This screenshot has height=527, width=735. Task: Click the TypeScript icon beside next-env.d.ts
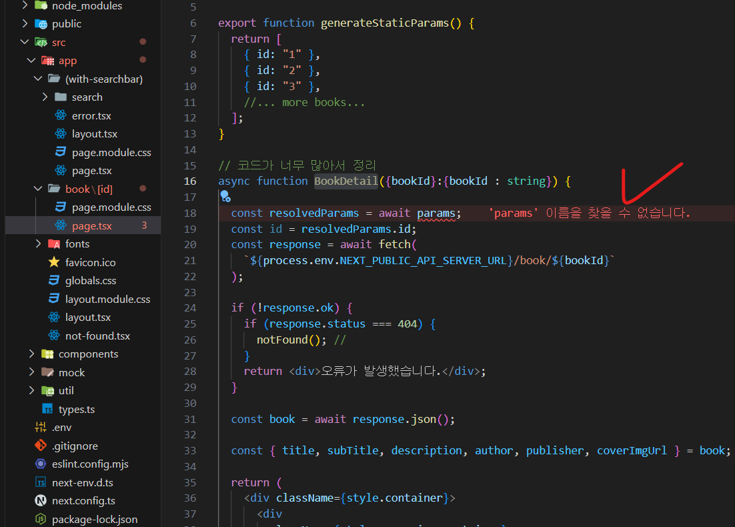pyautogui.click(x=41, y=482)
